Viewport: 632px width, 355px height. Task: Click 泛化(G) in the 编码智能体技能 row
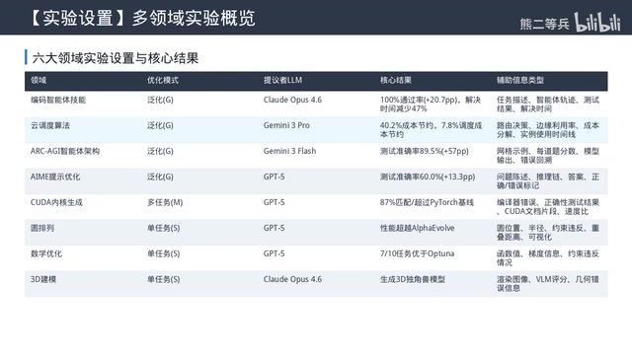click(x=160, y=100)
